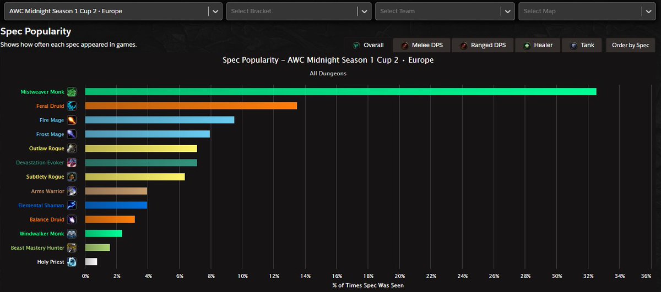This screenshot has width=661, height=292.
Task: Click the Windwalker Monk green bar
Action: 104,234
